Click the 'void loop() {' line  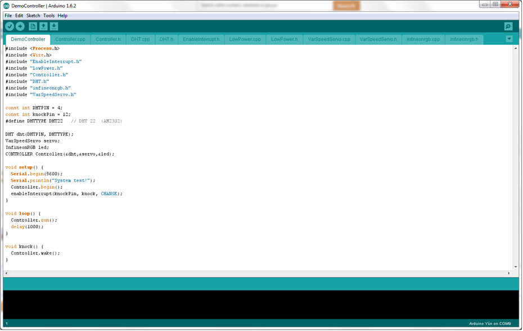point(23,214)
